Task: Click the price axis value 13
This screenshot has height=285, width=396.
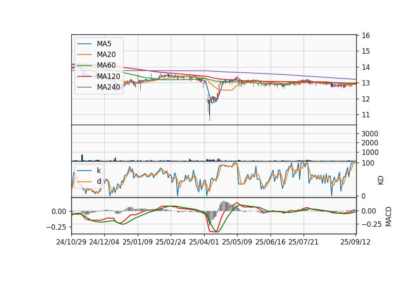Action: [x=366, y=83]
